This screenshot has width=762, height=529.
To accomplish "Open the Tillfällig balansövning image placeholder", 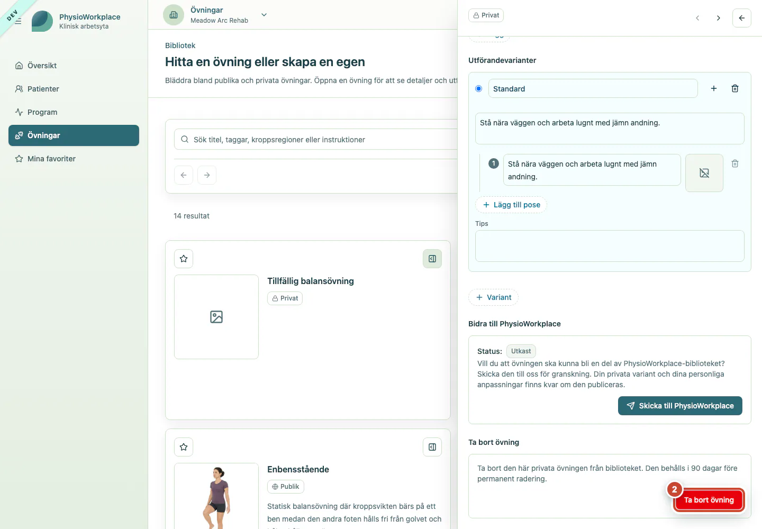I will click(216, 317).
